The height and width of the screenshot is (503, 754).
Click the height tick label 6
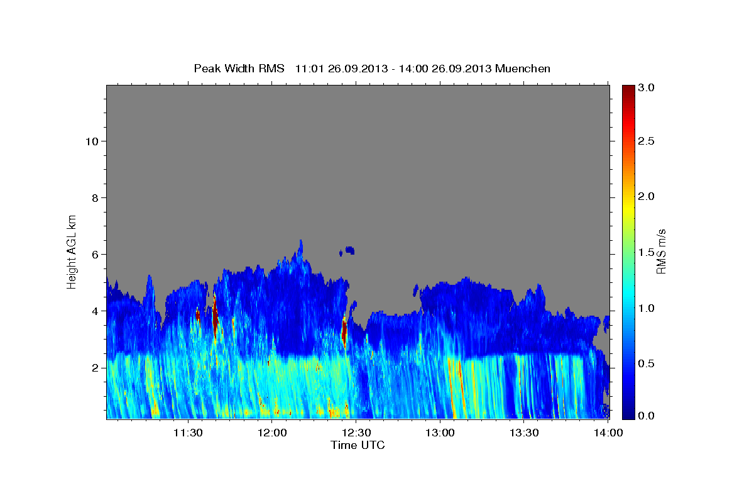pyautogui.click(x=95, y=254)
